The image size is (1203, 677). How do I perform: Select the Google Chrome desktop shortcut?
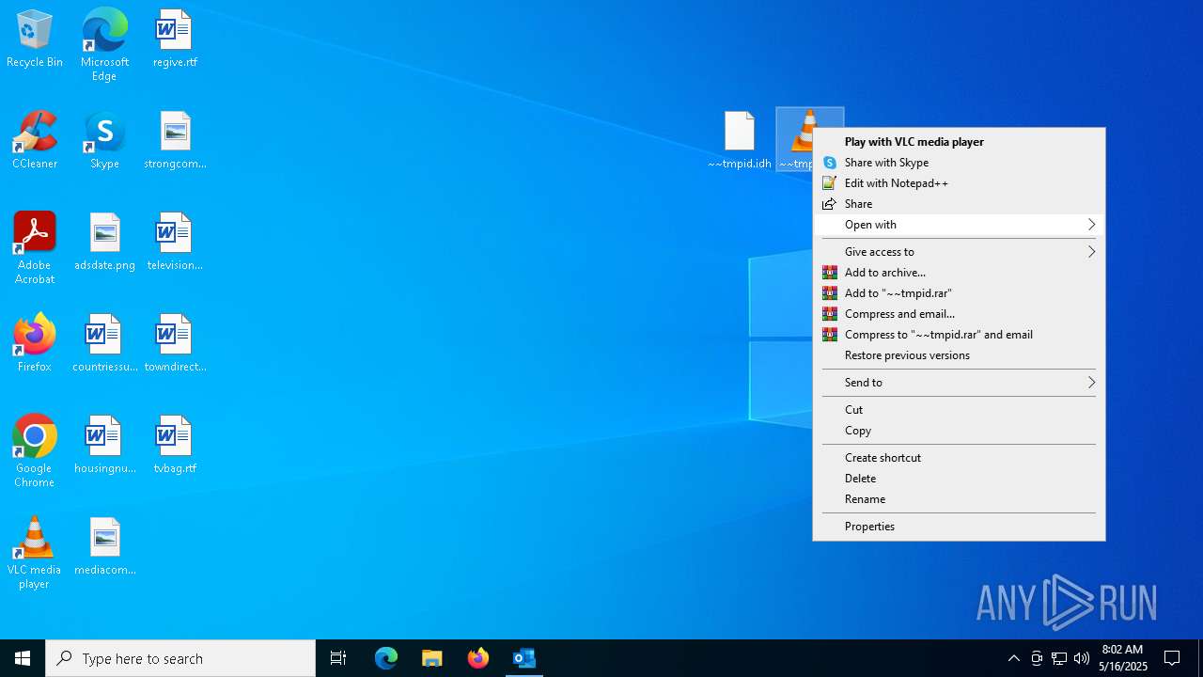click(x=35, y=451)
